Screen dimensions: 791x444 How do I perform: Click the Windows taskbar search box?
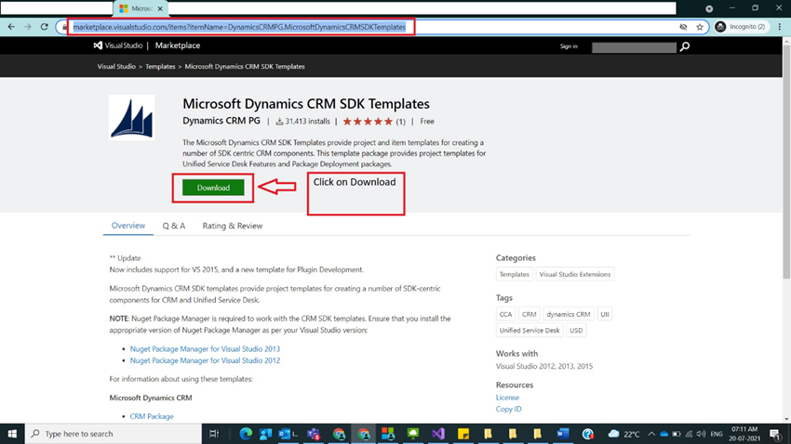click(x=113, y=434)
